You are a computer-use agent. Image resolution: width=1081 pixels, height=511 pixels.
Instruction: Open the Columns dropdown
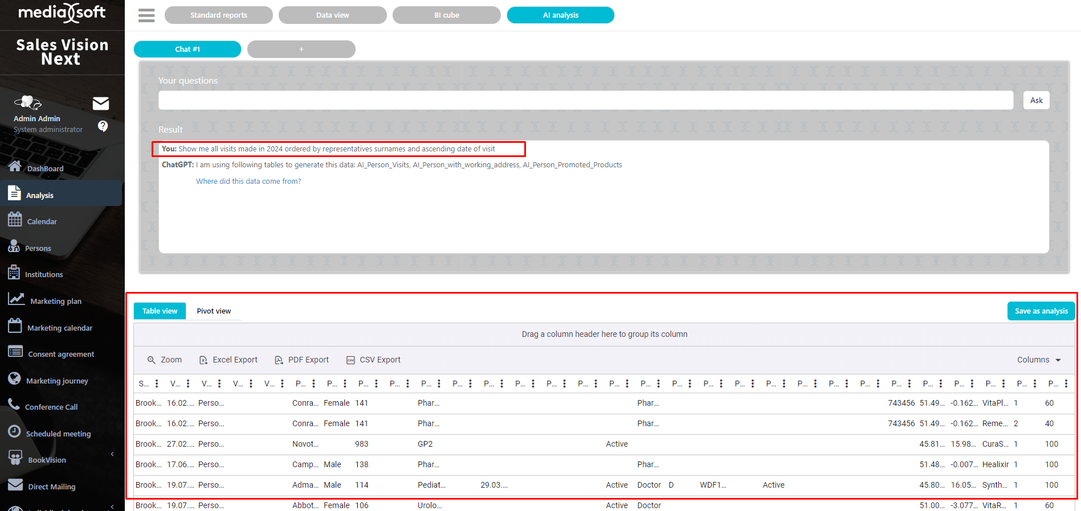point(1038,360)
